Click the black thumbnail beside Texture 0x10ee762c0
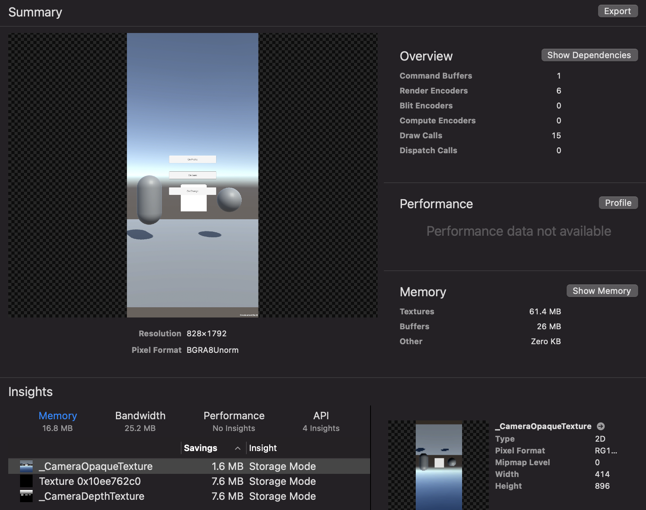The image size is (646, 510). (x=26, y=481)
